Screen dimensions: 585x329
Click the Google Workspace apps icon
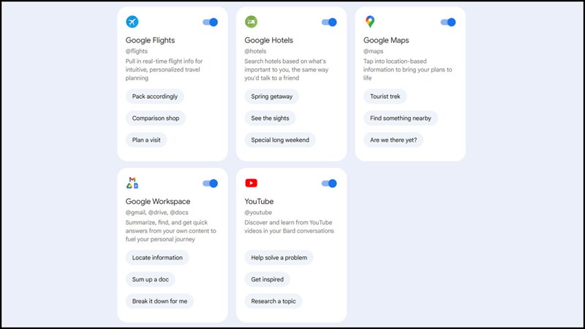click(x=132, y=183)
